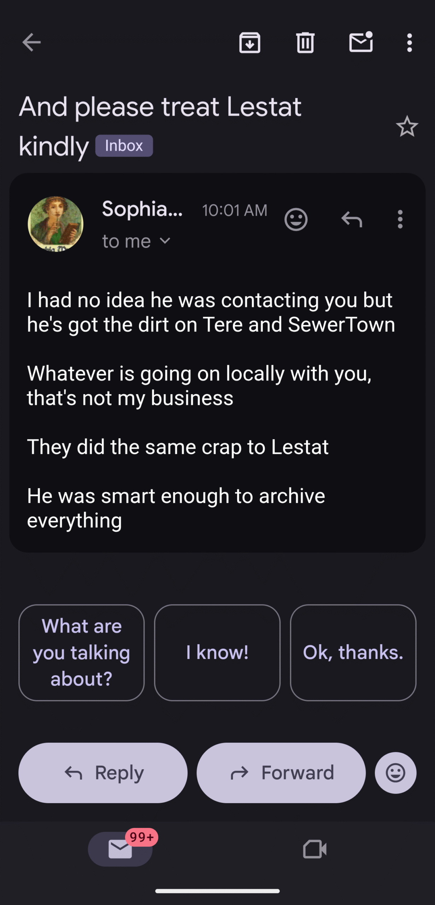This screenshot has height=905, width=435.
Task: Open Sophia's profile picture
Action: 55,224
